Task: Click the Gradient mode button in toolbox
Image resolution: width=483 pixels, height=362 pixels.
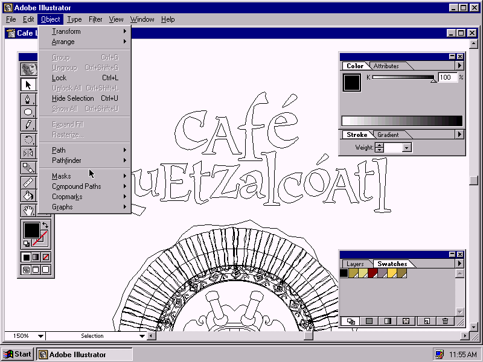Action: point(36,257)
